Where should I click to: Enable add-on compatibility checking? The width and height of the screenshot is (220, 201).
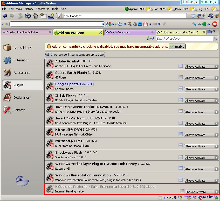(x=177, y=47)
